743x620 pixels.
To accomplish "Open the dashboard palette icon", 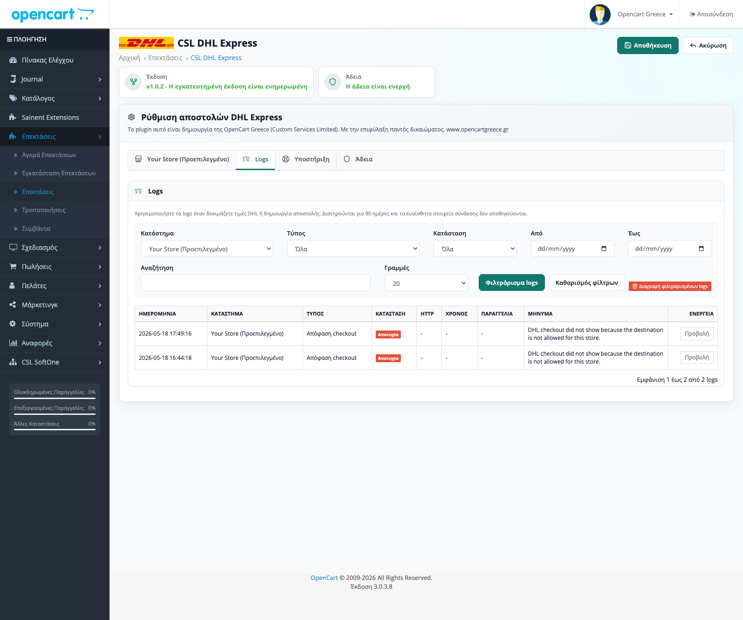I will [13, 60].
